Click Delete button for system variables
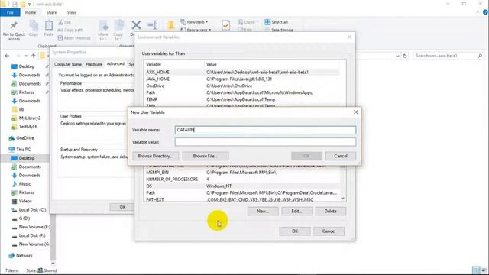 pos(330,211)
